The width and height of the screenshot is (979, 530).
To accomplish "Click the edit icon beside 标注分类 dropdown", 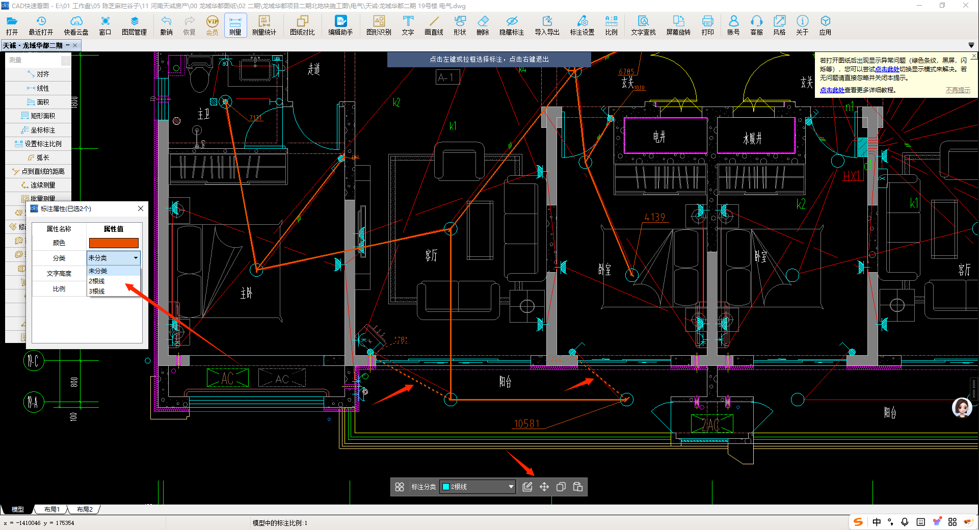I will coord(527,487).
